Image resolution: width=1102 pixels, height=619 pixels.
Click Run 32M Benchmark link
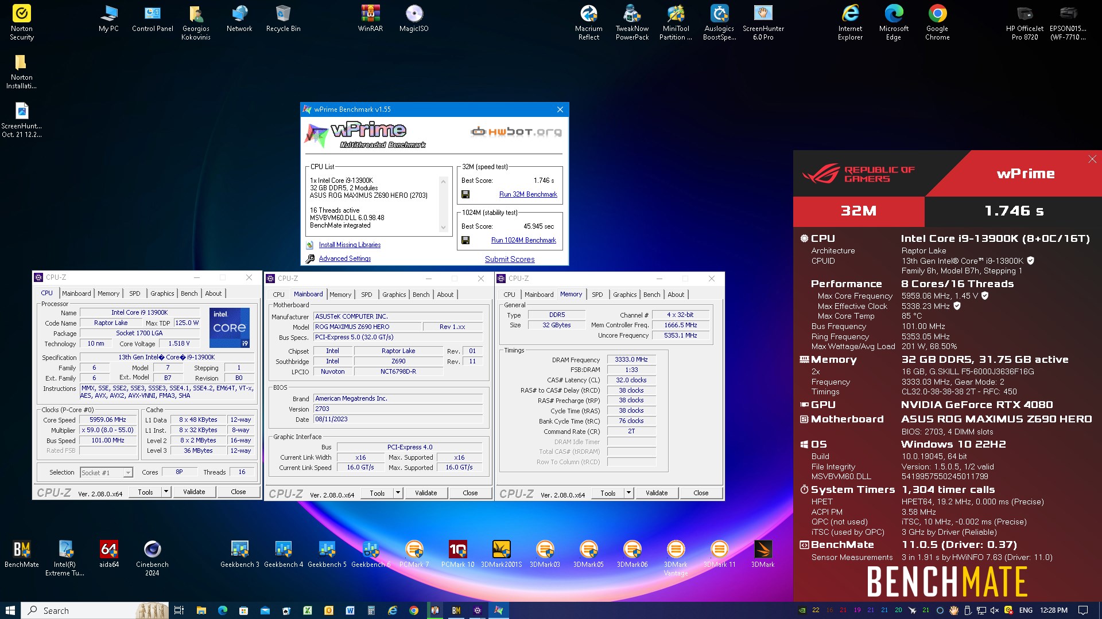pos(528,194)
